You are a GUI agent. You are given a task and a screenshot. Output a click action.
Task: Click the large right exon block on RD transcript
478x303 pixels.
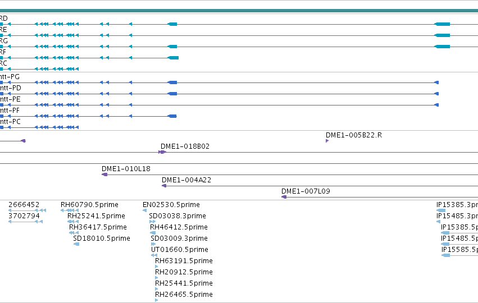(x=442, y=24)
